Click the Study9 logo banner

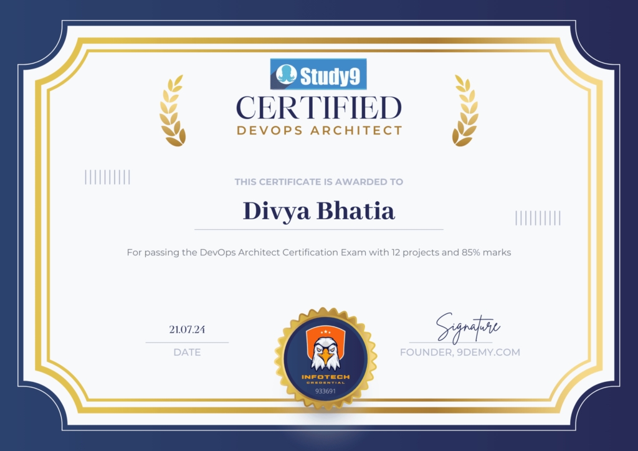318,74
